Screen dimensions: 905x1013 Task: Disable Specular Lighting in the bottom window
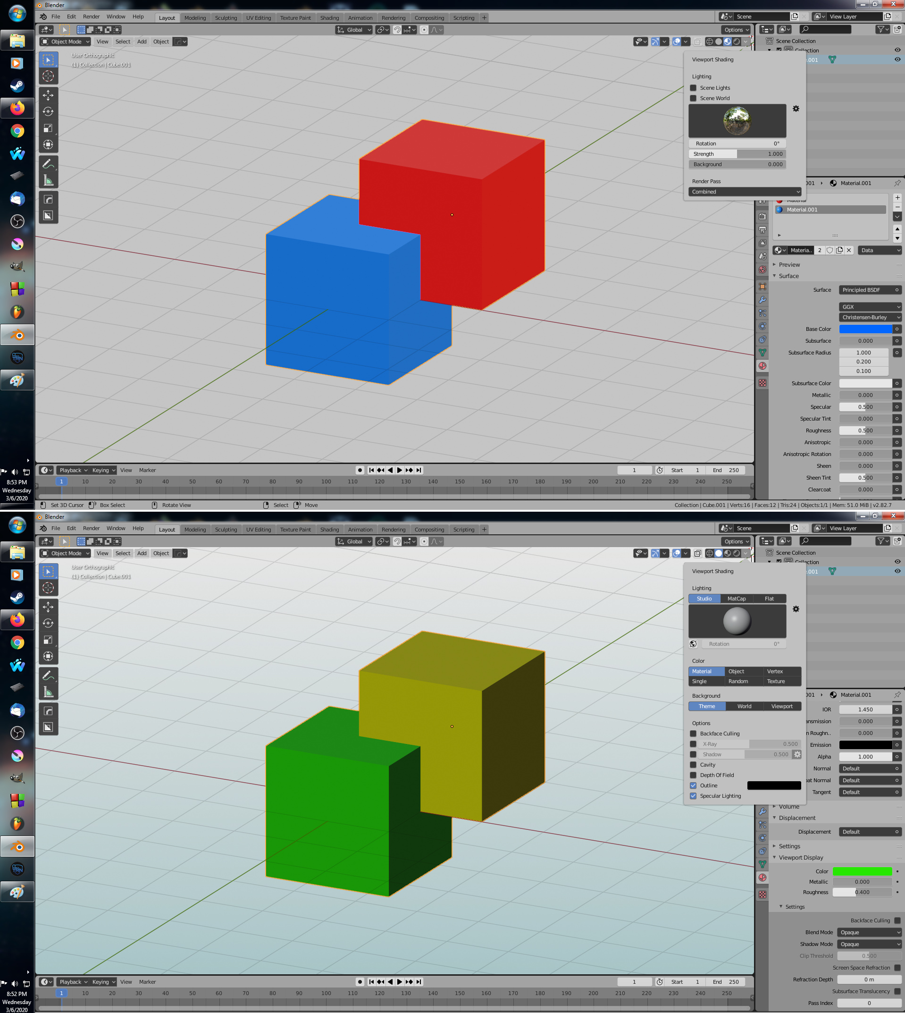tap(693, 795)
